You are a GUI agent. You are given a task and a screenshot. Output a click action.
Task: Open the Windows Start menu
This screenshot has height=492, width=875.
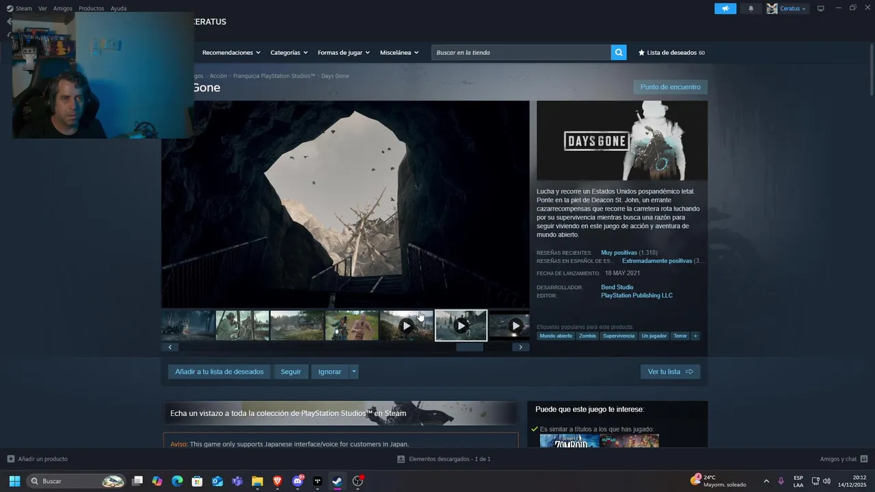pos(14,481)
